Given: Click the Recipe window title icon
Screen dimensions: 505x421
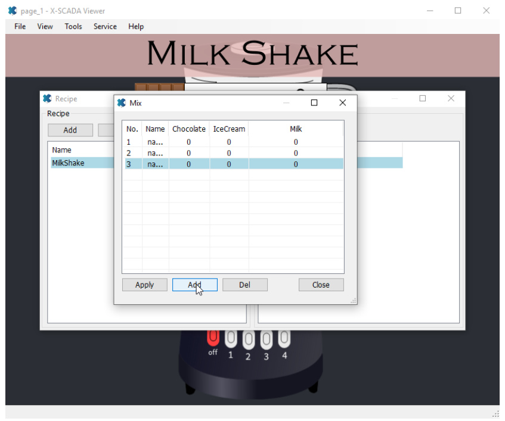Looking at the screenshot, I should point(47,98).
